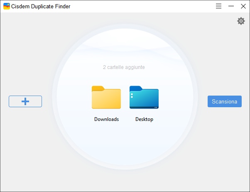250x192 pixels.
Task: Click the gap between Downloads and Desktop folders
Action: (x=125, y=98)
